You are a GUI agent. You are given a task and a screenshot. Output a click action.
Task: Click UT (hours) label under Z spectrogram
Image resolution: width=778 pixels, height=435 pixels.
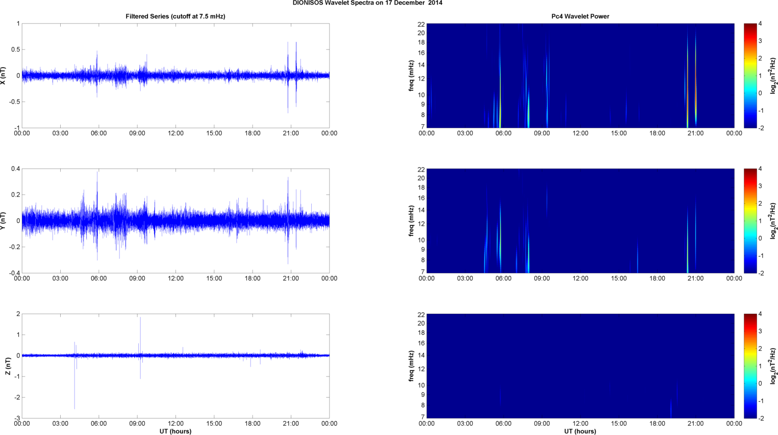click(580, 431)
